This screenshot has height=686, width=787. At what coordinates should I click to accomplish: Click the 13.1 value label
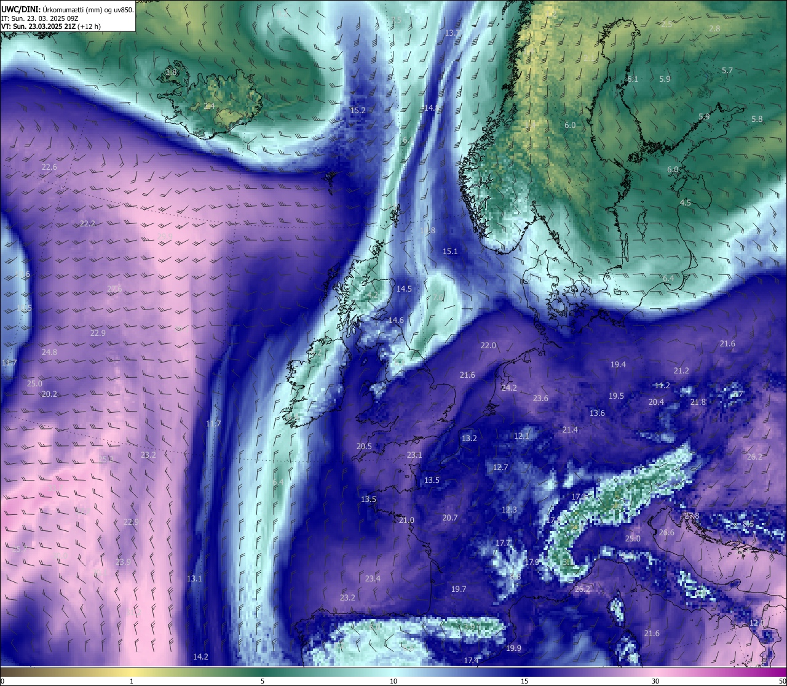tap(194, 578)
